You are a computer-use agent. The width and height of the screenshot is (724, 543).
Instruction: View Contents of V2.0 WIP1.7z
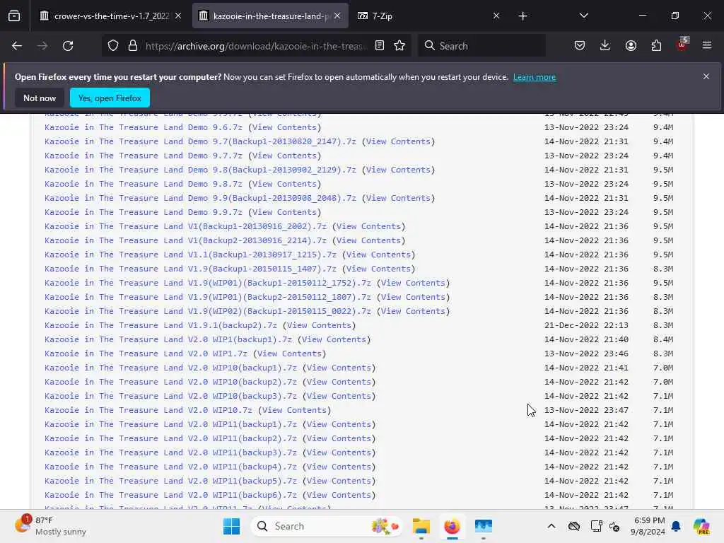[x=289, y=354]
